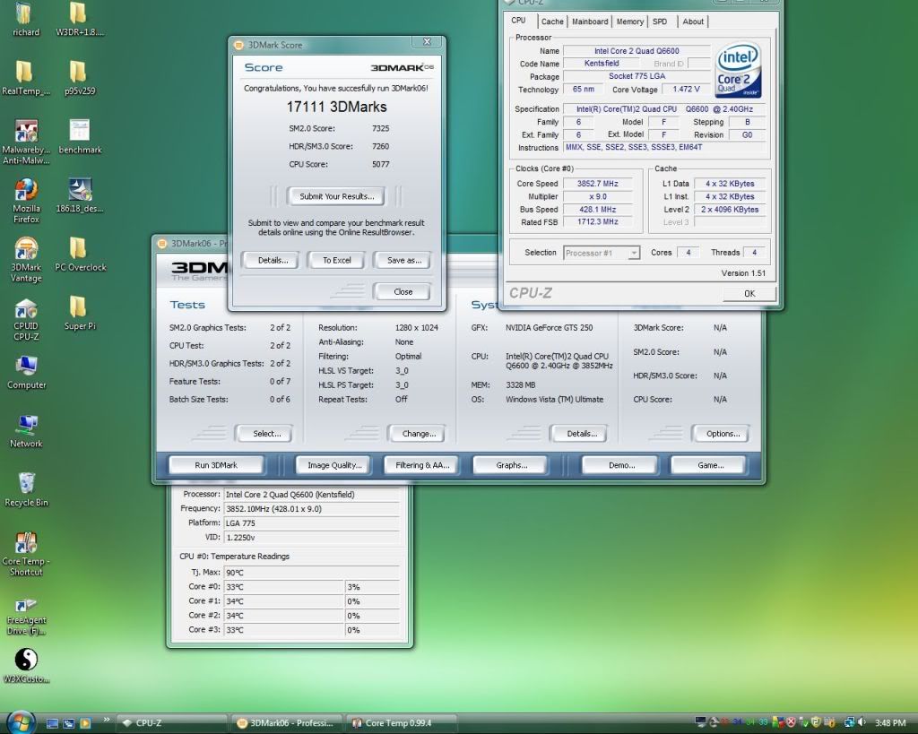918x734 pixels.
Task: Launch the Core Temp shortcut
Action: click(26, 554)
